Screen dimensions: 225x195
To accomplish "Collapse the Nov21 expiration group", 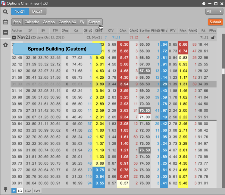I will (x=14, y=38).
